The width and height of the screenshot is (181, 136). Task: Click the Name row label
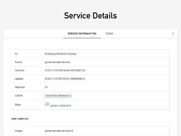point(18,62)
